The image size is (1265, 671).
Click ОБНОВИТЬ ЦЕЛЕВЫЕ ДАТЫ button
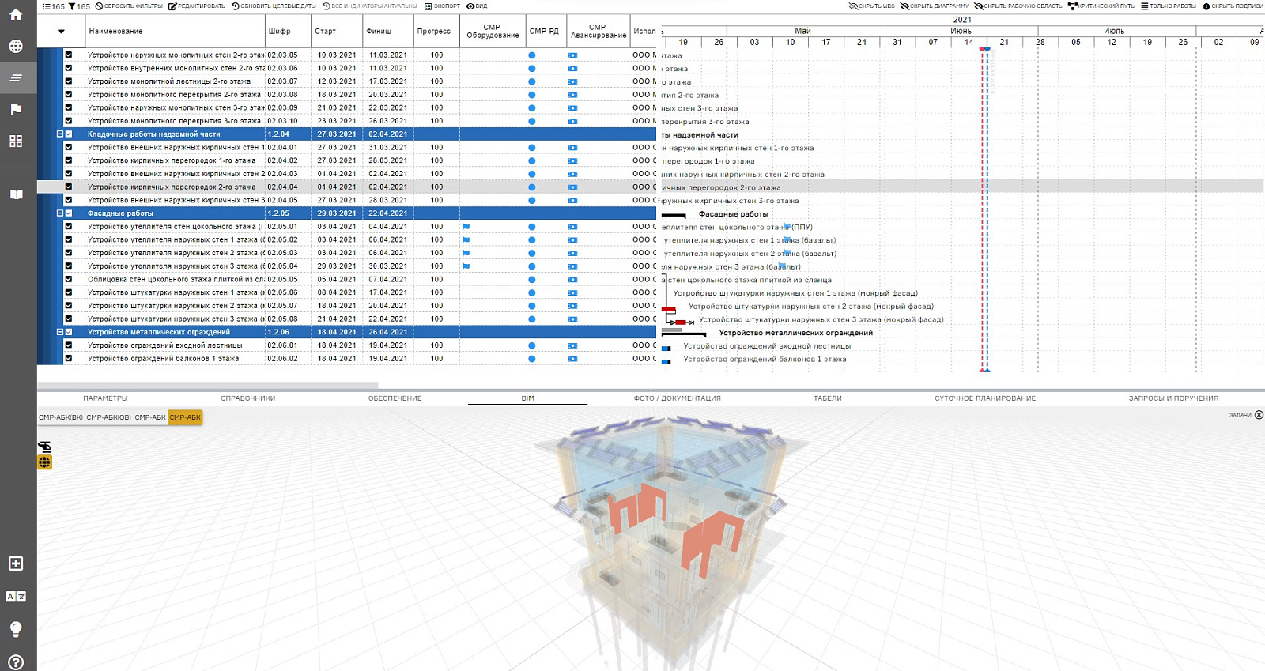pyautogui.click(x=274, y=6)
